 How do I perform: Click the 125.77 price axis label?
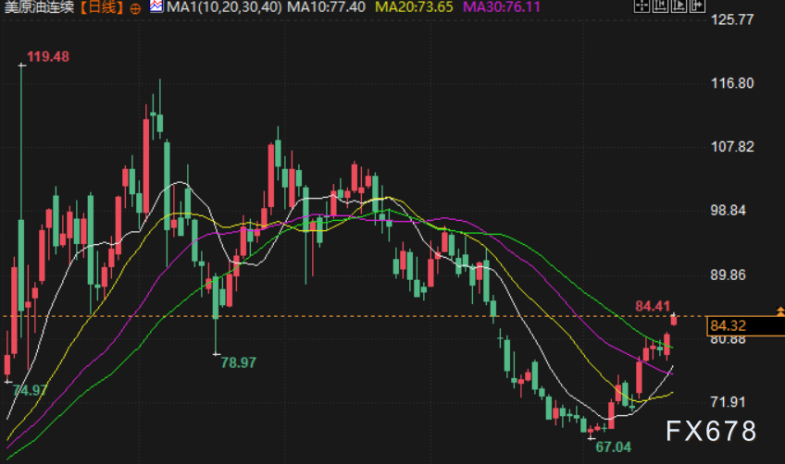[732, 19]
